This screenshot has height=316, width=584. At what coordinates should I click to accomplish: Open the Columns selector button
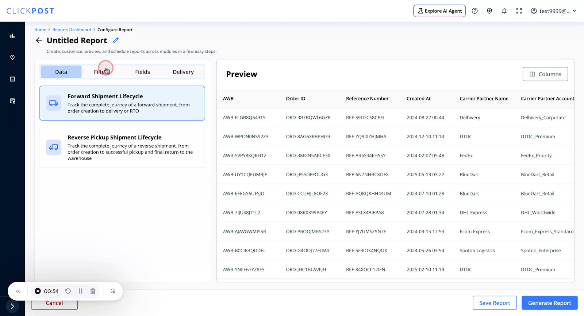click(x=545, y=74)
